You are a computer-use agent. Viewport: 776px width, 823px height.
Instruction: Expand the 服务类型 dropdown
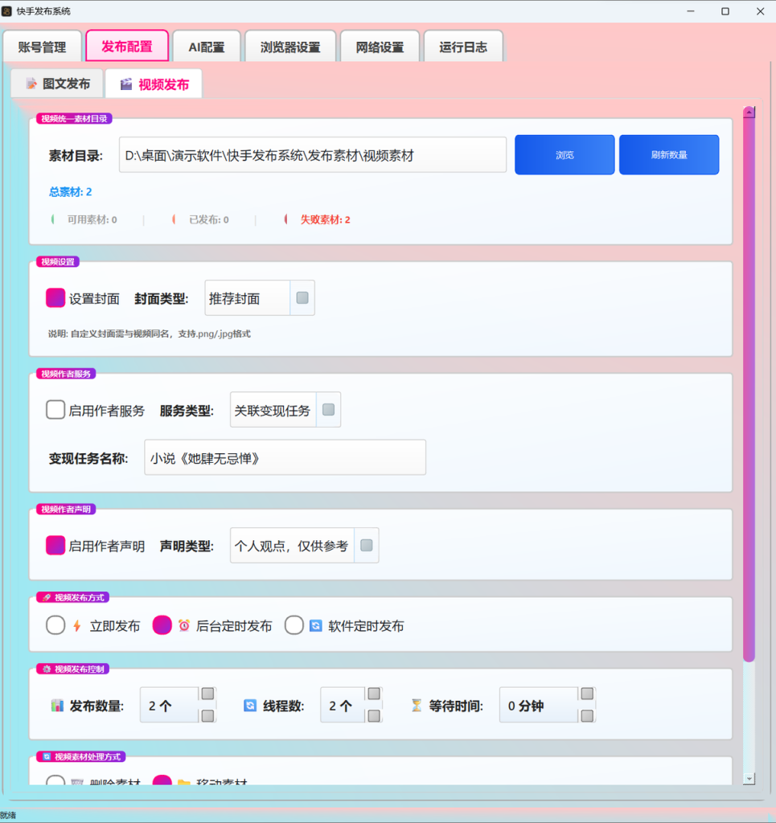285,410
